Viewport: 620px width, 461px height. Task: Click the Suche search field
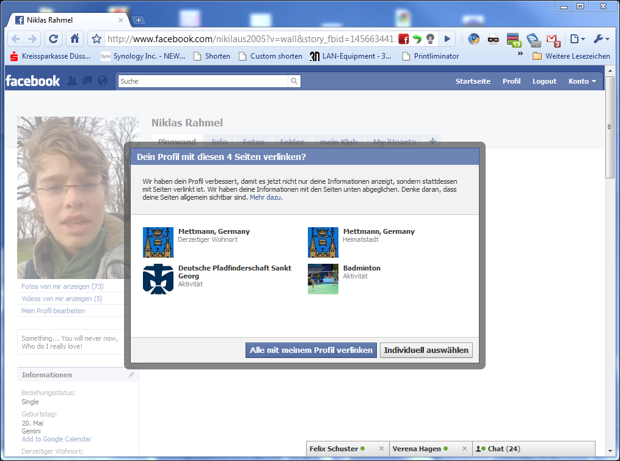(x=203, y=81)
